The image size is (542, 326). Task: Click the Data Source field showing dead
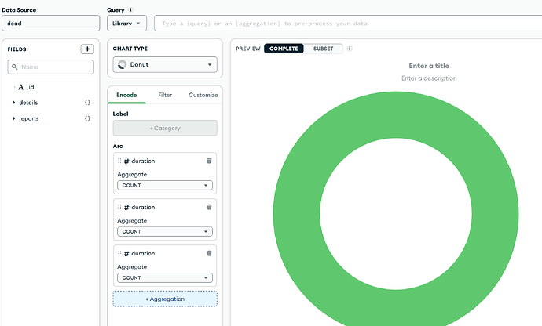click(x=51, y=23)
